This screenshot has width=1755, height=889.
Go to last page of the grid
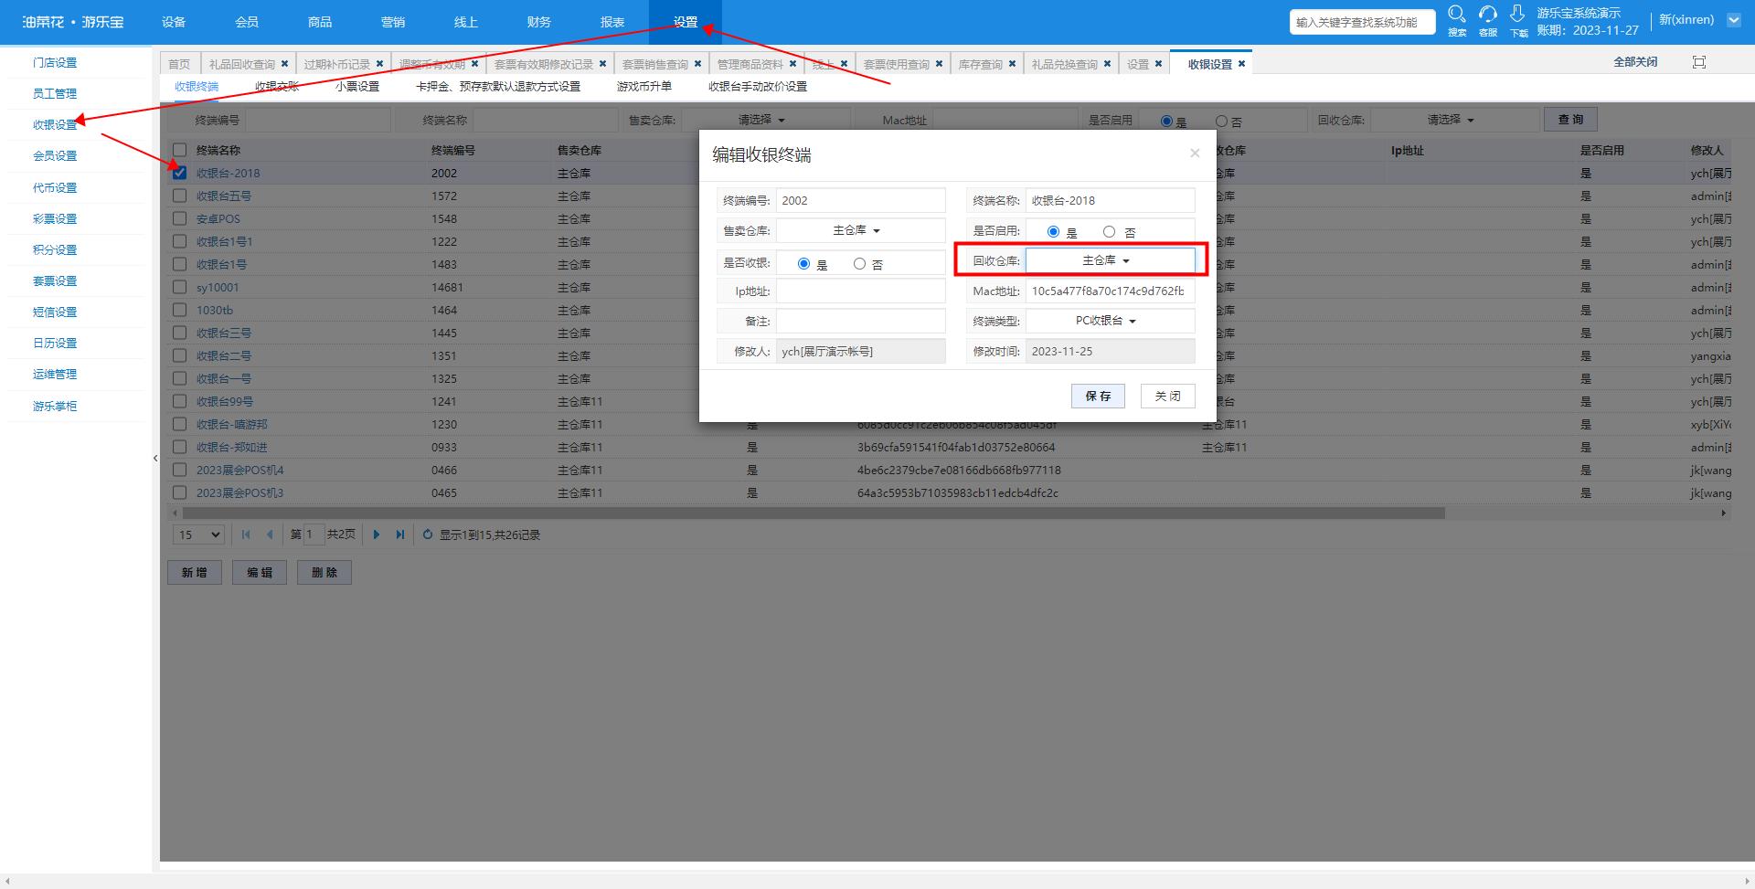pos(399,534)
